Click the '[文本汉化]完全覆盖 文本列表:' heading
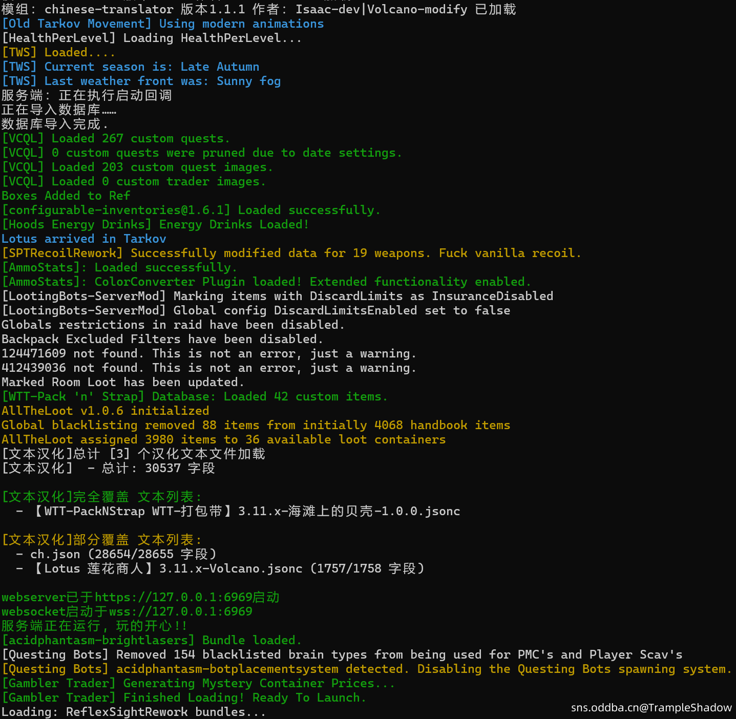 click(x=102, y=497)
